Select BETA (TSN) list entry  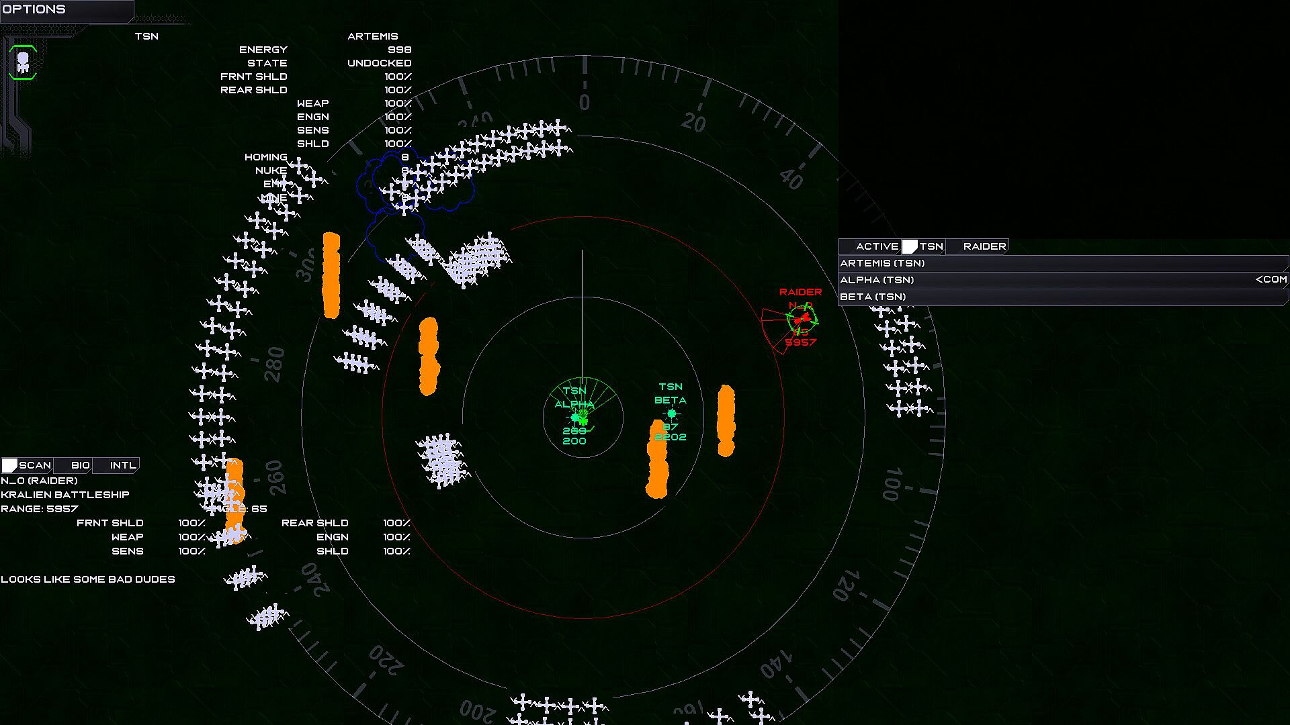pyautogui.click(x=873, y=297)
